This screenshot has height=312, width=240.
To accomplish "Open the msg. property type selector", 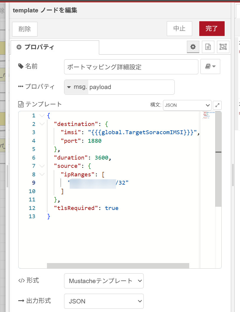I will click(76, 87).
